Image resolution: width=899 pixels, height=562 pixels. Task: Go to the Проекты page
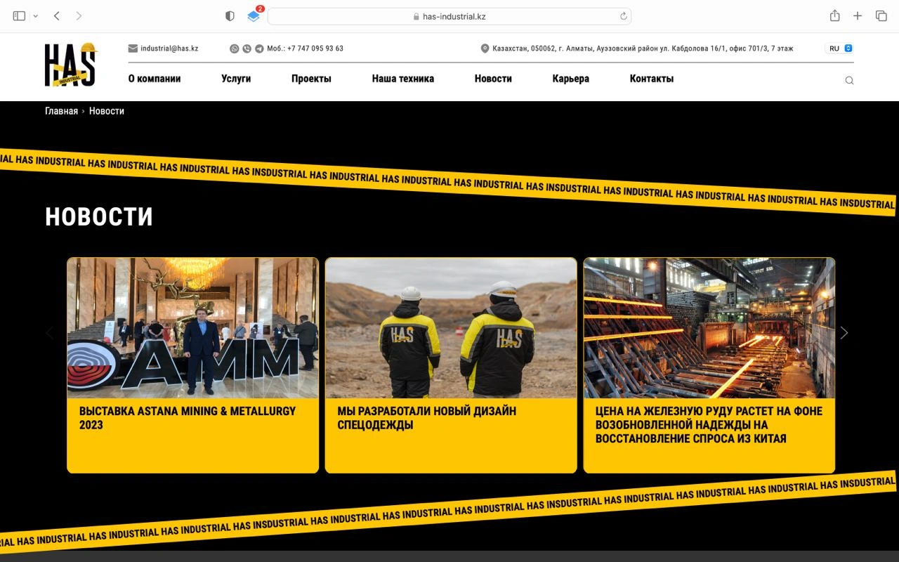(311, 79)
